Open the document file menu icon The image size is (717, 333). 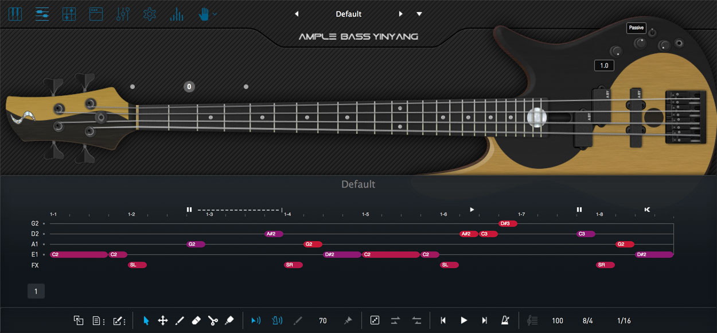99,320
